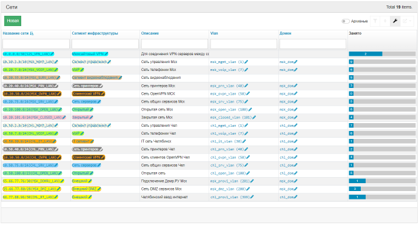Edit pencil next to msk_closed_vlan (101)
The width and height of the screenshot is (419, 225).
click(254, 118)
